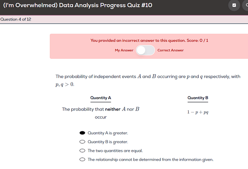248x169 pixels.
Task: Click the expression 1 − p + pq
Action: pyautogui.click(x=198, y=112)
